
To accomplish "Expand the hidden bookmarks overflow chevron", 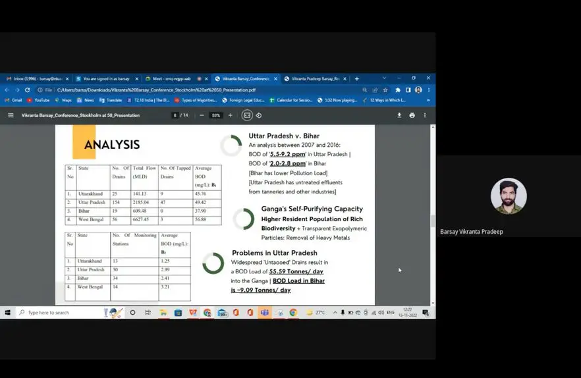I will tap(428, 100).
